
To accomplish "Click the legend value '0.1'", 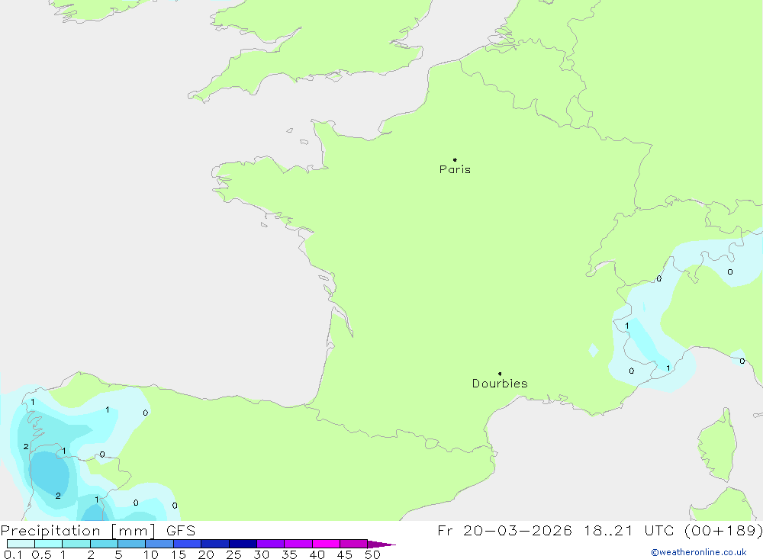I will click(13, 554).
